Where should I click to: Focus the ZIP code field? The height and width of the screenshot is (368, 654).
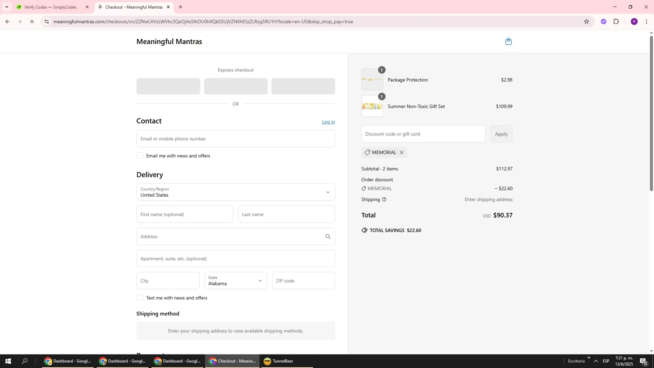pyautogui.click(x=303, y=281)
